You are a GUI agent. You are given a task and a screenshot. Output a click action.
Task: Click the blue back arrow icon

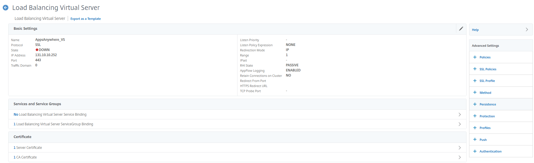click(5, 8)
